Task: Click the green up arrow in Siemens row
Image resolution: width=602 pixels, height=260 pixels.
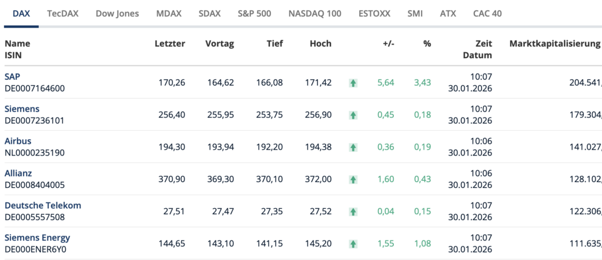Action: (353, 116)
